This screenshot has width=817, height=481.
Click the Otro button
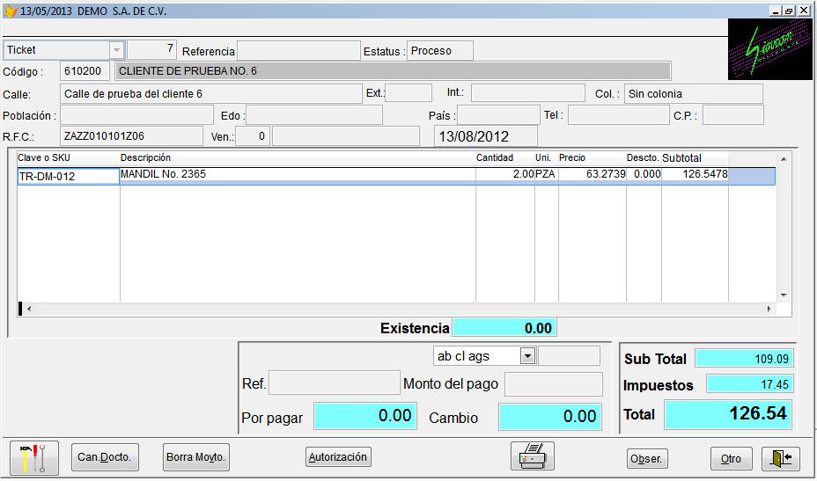(x=731, y=459)
